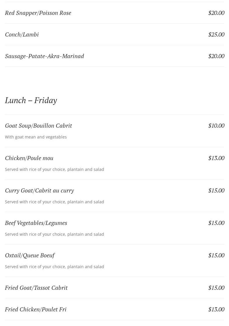Click "With goat mean and vegetables" description

click(36, 137)
